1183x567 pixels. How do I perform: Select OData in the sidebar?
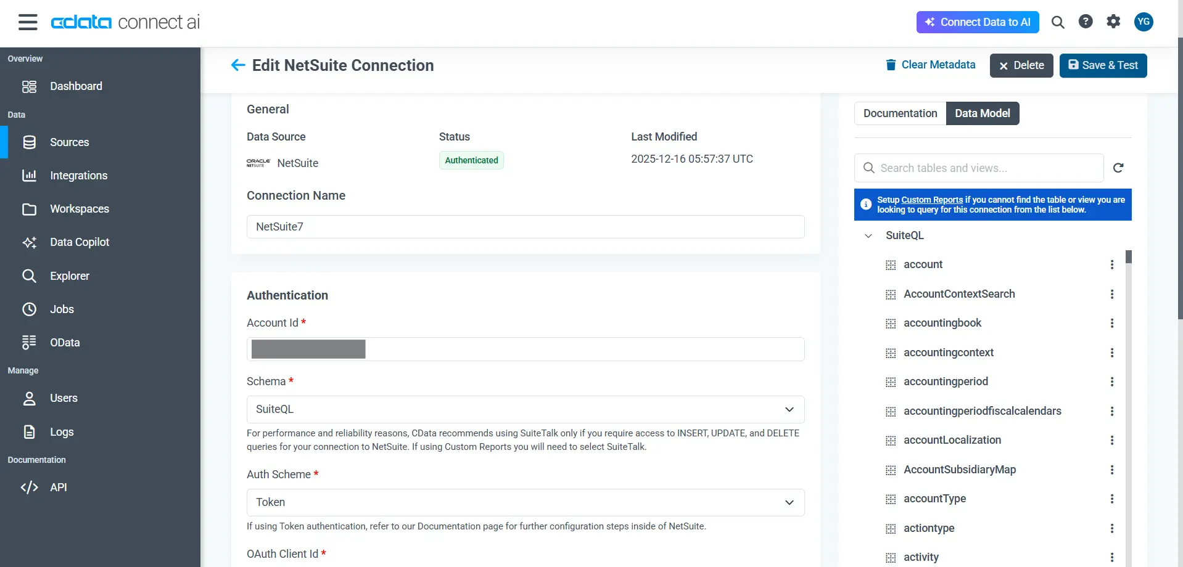64,342
